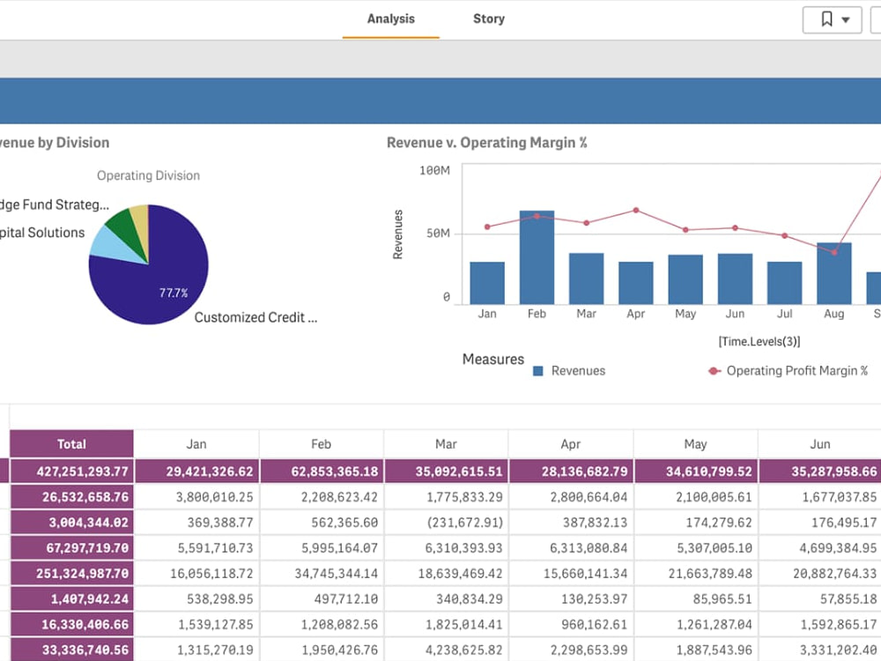
Task: Select the Jul revenue bar
Action: pyautogui.click(x=784, y=283)
